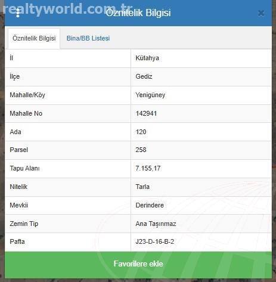Click the Tapu Alanı row label
The height and width of the screenshot is (282, 276).
pos(24,168)
